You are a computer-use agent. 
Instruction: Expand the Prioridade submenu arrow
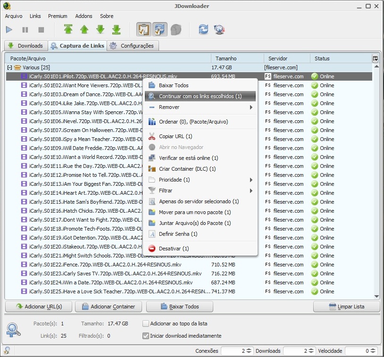click(251, 180)
